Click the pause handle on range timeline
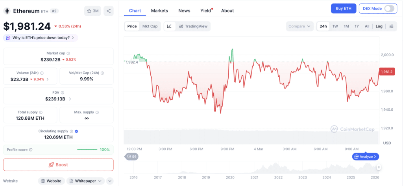This screenshot has height=186, width=403. pyautogui.click(x=379, y=167)
